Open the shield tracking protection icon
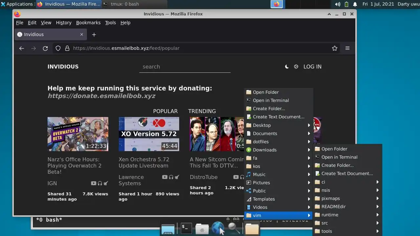Image resolution: width=420 pixels, height=236 pixels. click(58, 48)
